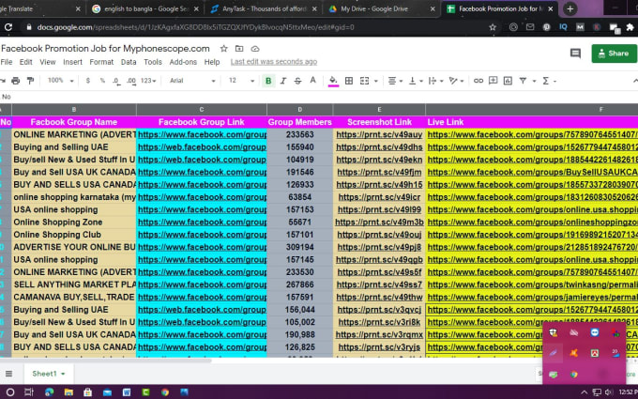The height and width of the screenshot is (399, 638).
Task: Click the 'Last edit was seconds ago' link
Action: click(x=273, y=62)
